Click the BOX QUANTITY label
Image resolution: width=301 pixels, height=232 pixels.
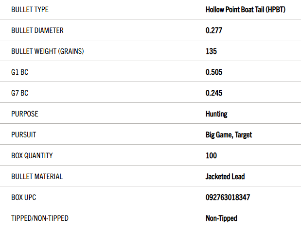(x=32, y=156)
